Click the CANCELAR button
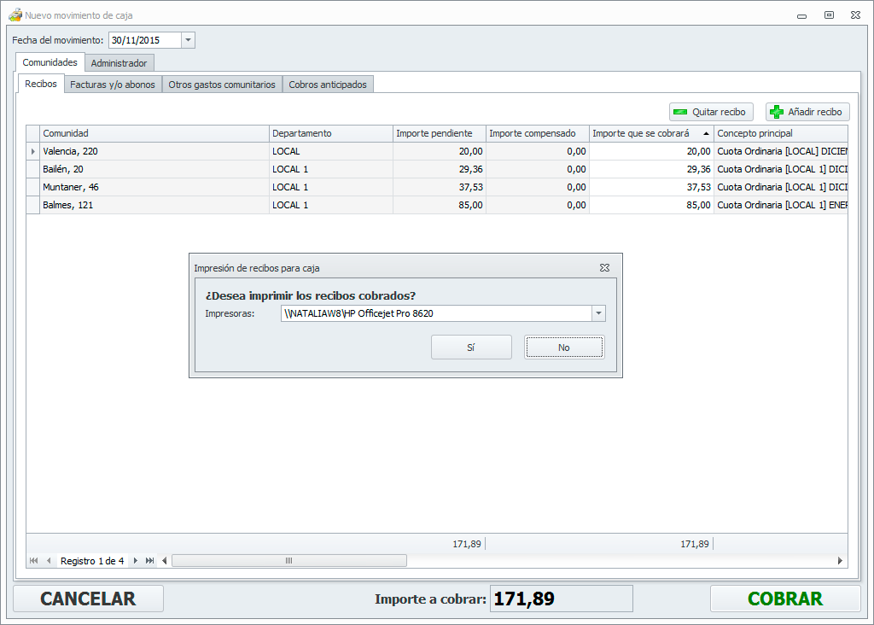Viewport: 874px width, 625px height. 88,599
